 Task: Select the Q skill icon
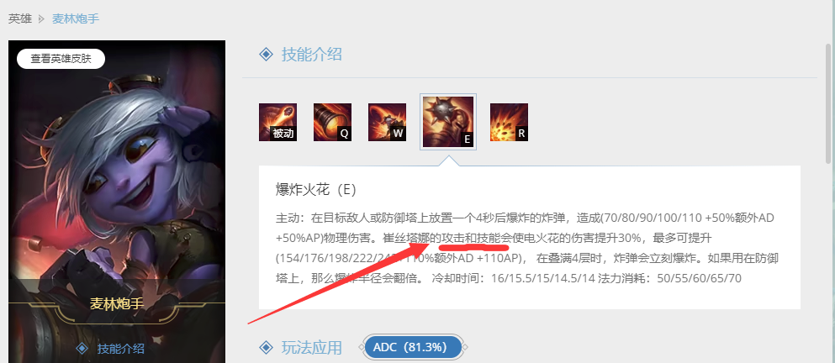pyautogui.click(x=332, y=123)
